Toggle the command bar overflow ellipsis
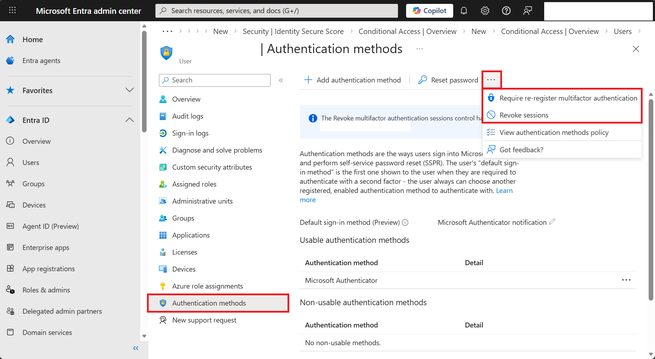The width and height of the screenshot is (655, 359). pos(491,80)
